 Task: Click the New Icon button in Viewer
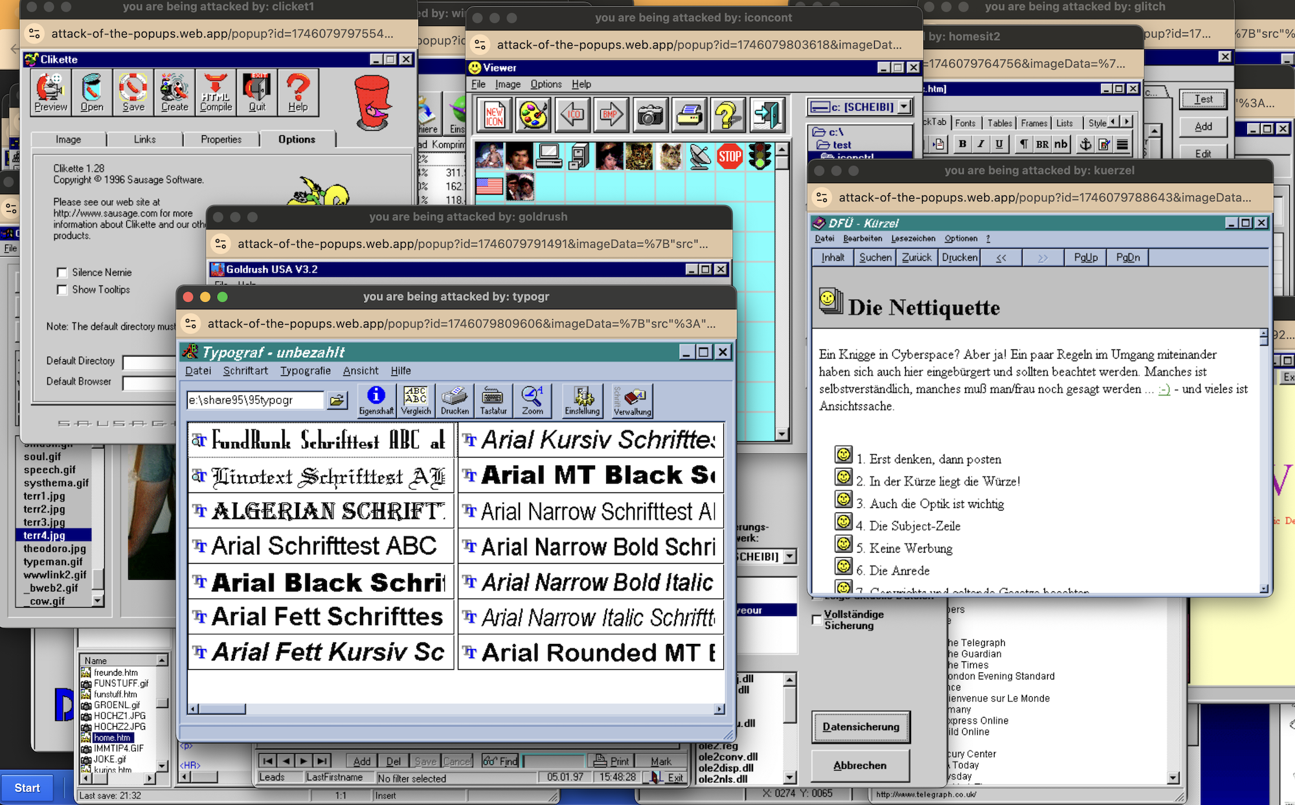pos(495,116)
